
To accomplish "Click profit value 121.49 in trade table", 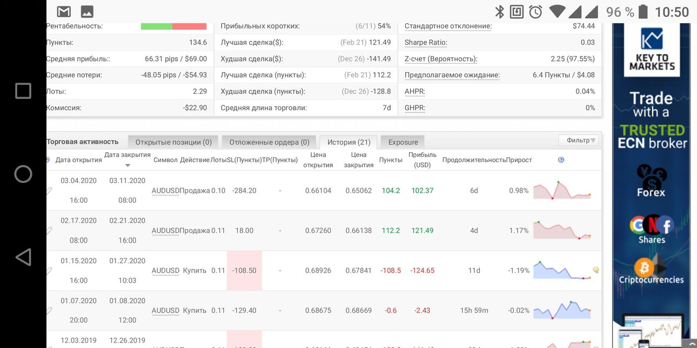I will click(423, 230).
